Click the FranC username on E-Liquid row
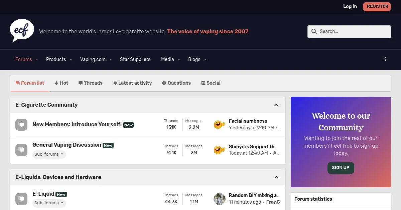This screenshot has height=210, width=401. 273,202
